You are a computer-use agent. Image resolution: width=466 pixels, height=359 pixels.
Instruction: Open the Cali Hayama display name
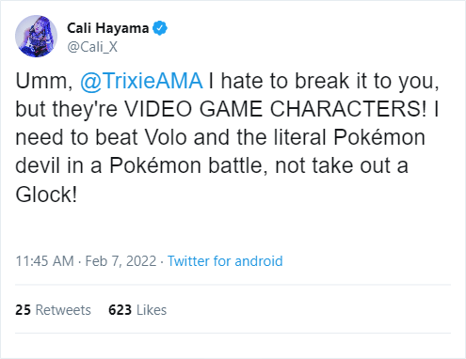(x=107, y=28)
